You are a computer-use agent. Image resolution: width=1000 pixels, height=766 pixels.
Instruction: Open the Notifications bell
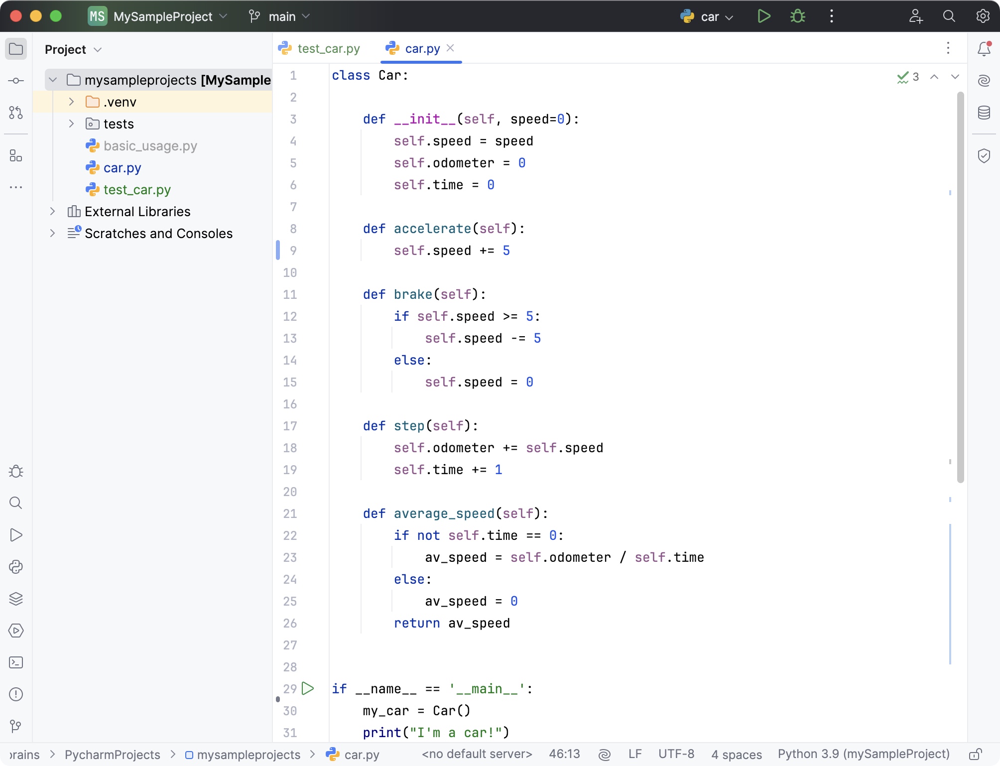click(984, 48)
